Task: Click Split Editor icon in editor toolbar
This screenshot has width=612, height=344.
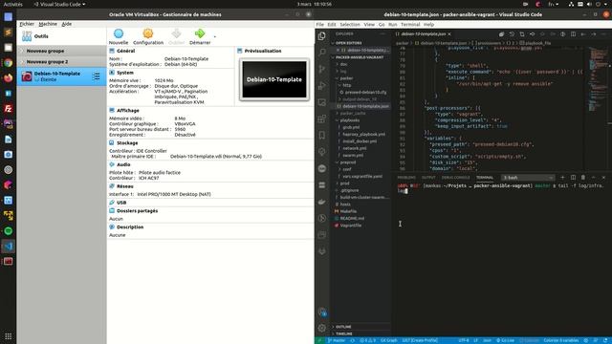Action: [x=573, y=34]
